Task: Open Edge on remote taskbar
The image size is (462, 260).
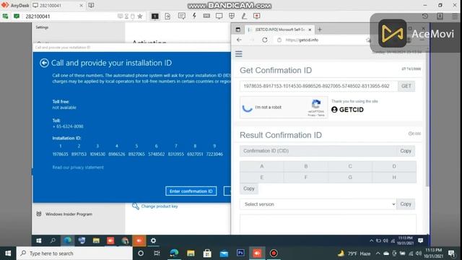Action: [67, 240]
